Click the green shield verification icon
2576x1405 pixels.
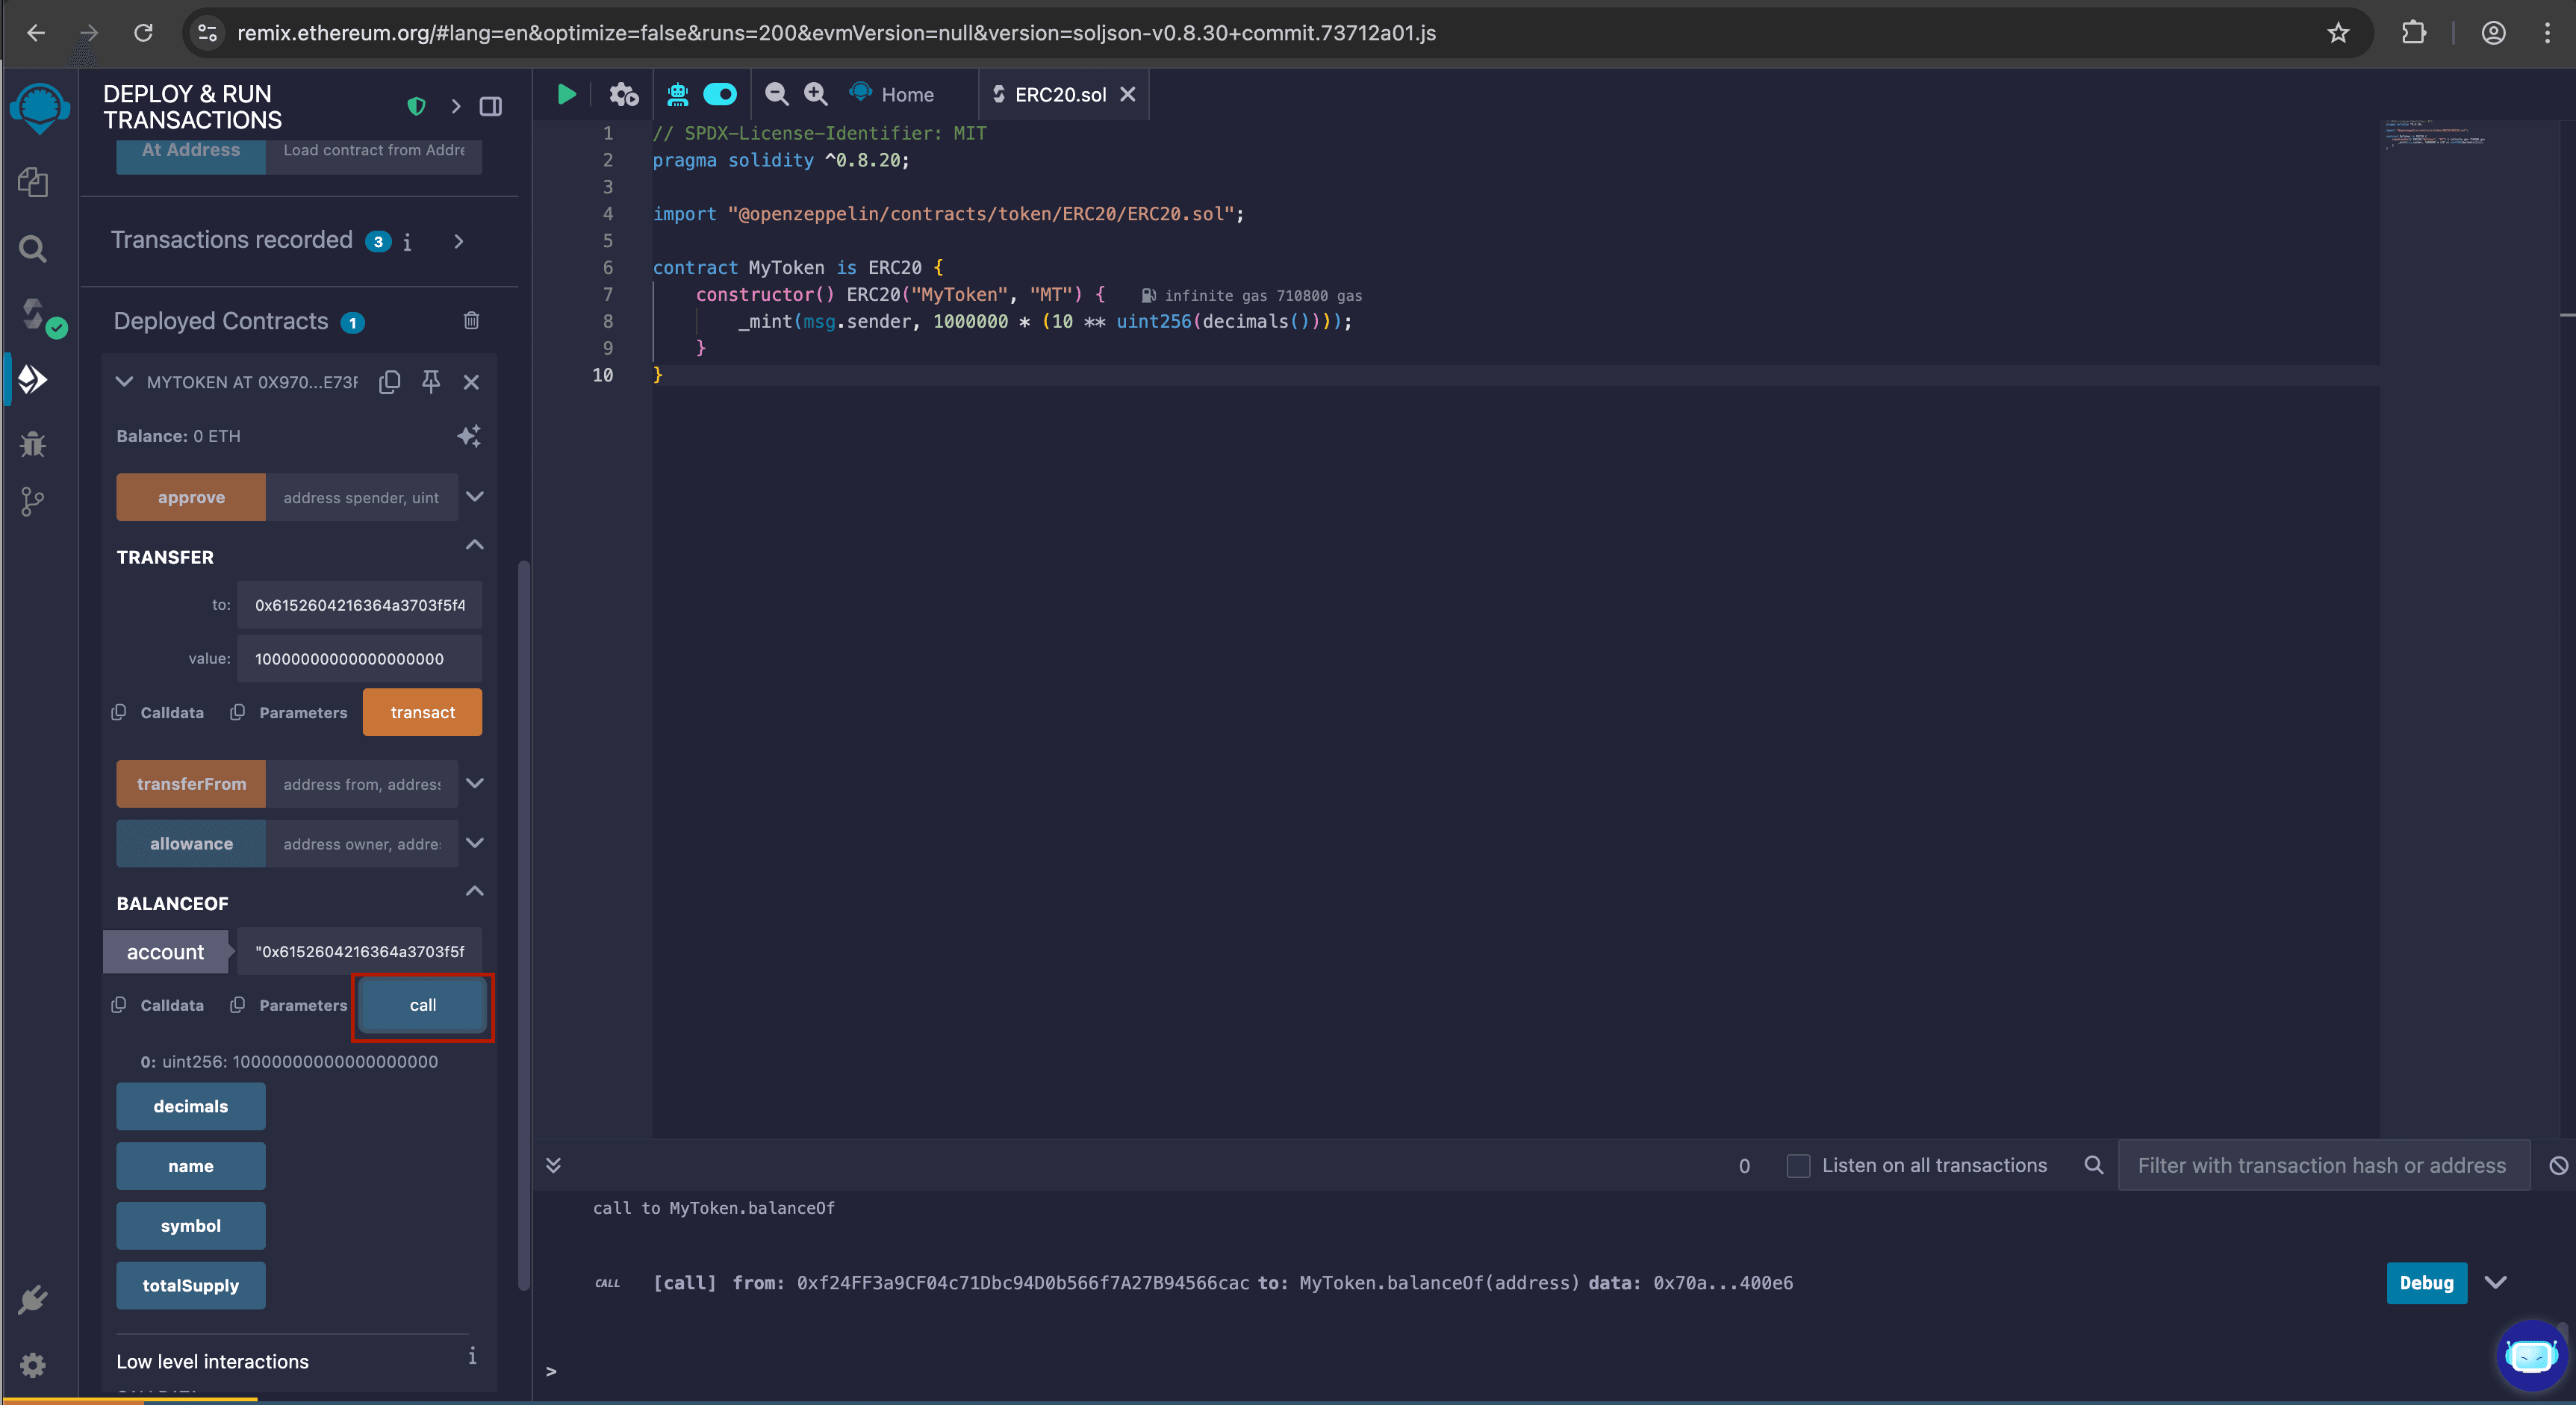[x=417, y=106]
